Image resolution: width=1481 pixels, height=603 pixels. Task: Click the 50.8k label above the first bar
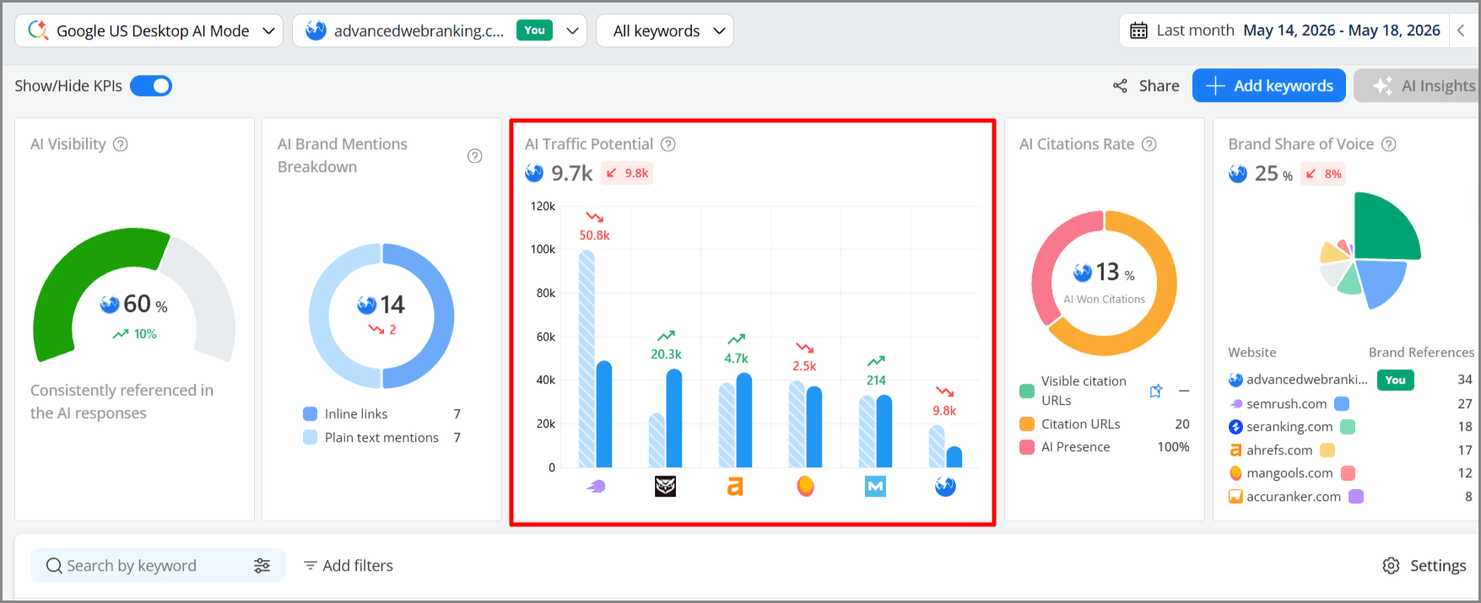[594, 235]
